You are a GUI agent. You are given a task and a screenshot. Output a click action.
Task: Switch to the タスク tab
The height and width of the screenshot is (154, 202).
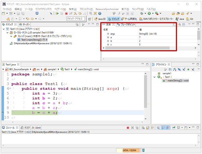click(25, 128)
